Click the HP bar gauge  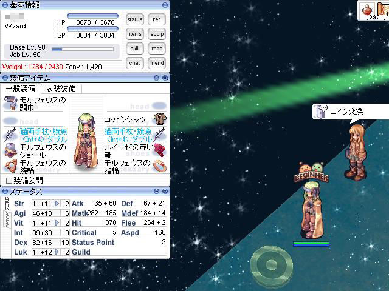[x=92, y=16]
